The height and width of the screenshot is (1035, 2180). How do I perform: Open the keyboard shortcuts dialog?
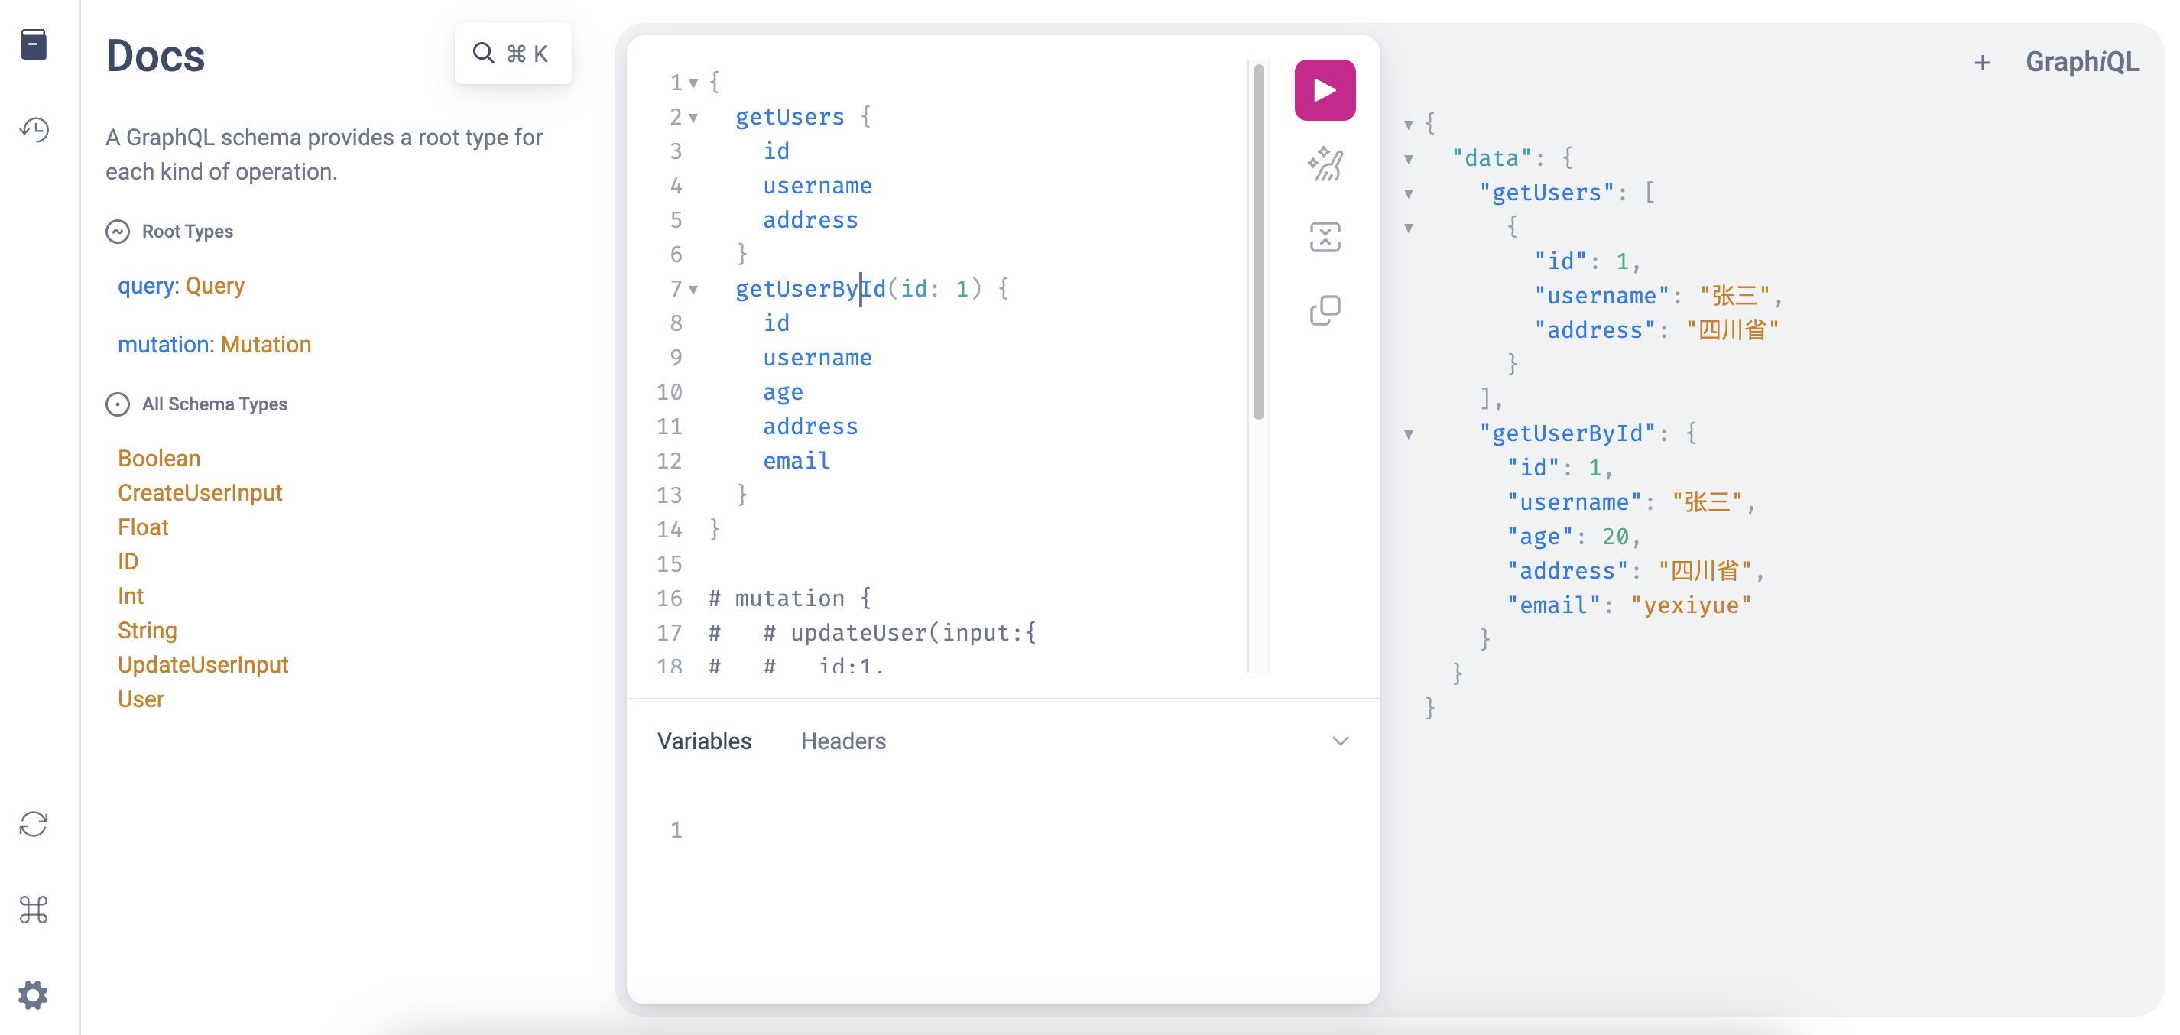(34, 910)
